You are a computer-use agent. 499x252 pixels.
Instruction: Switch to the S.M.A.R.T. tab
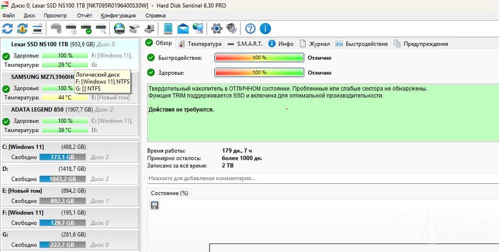click(x=246, y=44)
